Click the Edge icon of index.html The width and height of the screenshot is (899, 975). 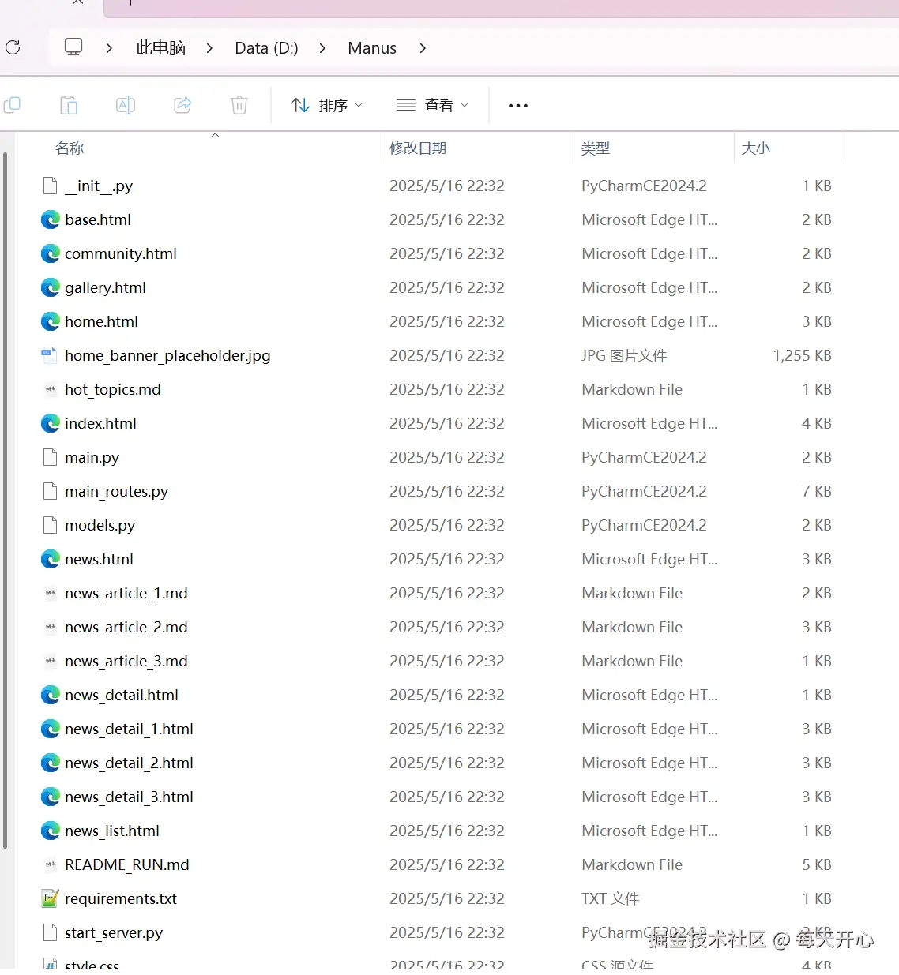click(50, 423)
